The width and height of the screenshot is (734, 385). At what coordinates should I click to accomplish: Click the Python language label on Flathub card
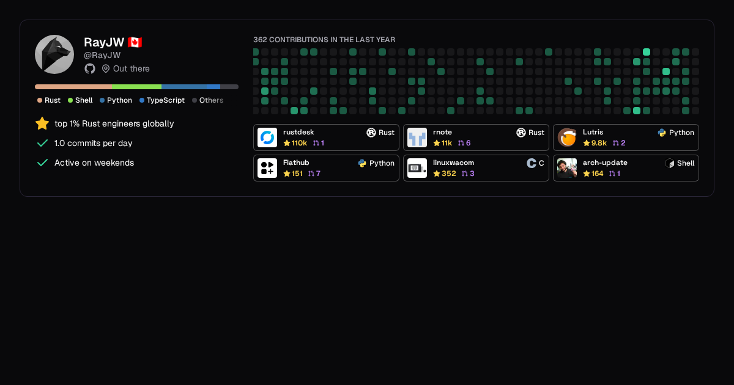[x=382, y=163]
